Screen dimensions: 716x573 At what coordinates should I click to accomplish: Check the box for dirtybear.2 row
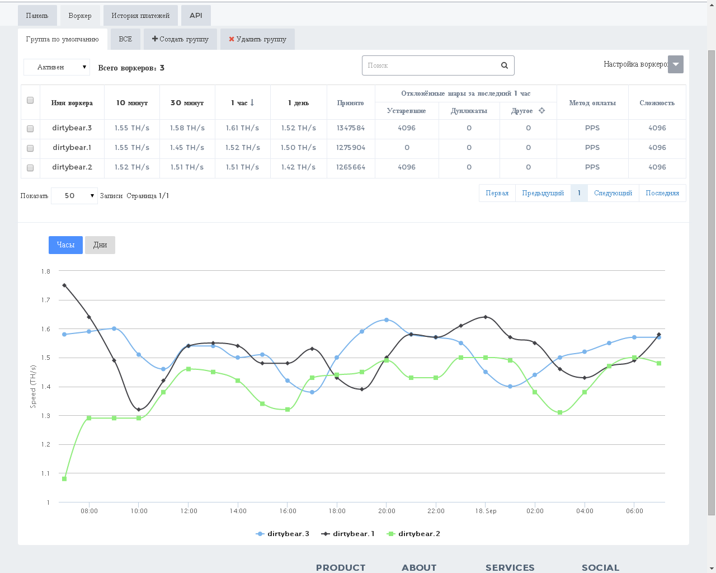click(30, 168)
